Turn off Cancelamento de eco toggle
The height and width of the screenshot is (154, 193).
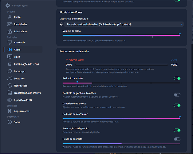click(177, 105)
